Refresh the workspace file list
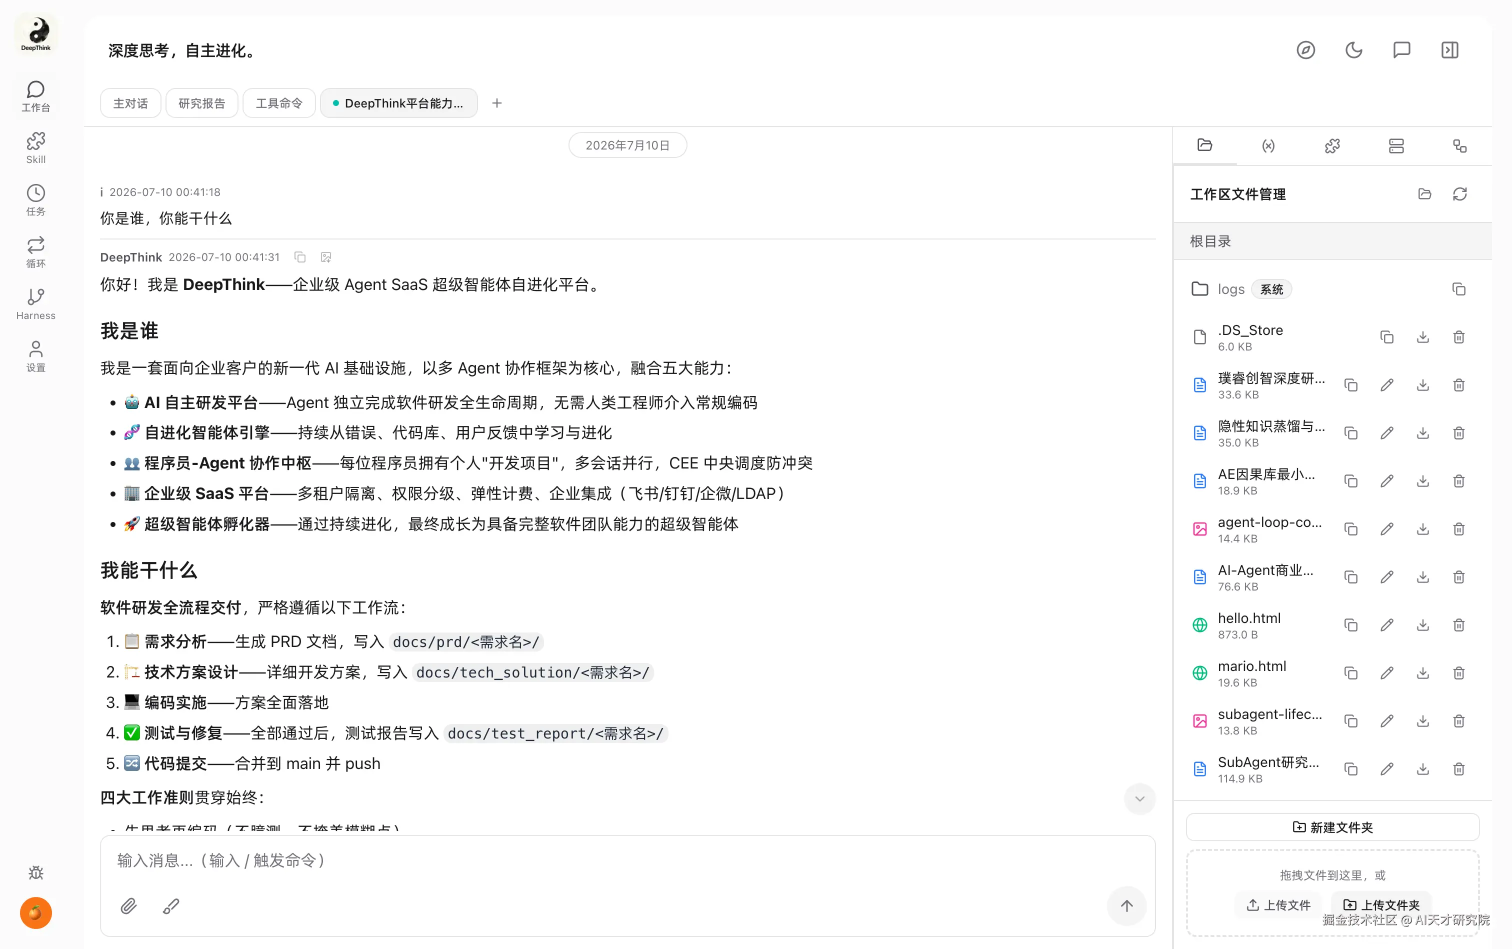Screen dimensions: 1512x949 click(1460, 194)
